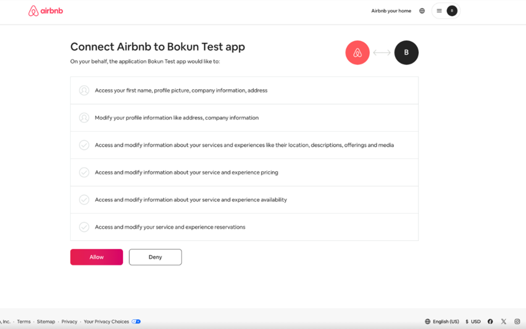
Task: Open the USD currency chooser
Action: (x=473, y=321)
